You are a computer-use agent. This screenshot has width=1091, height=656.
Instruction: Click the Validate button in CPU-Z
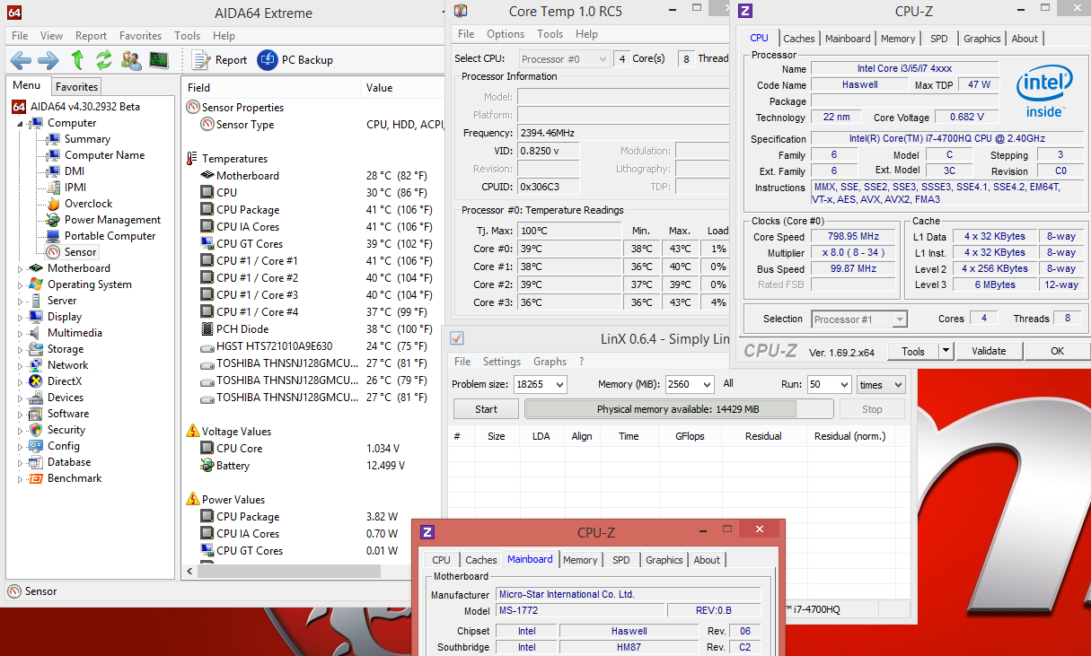pos(989,351)
